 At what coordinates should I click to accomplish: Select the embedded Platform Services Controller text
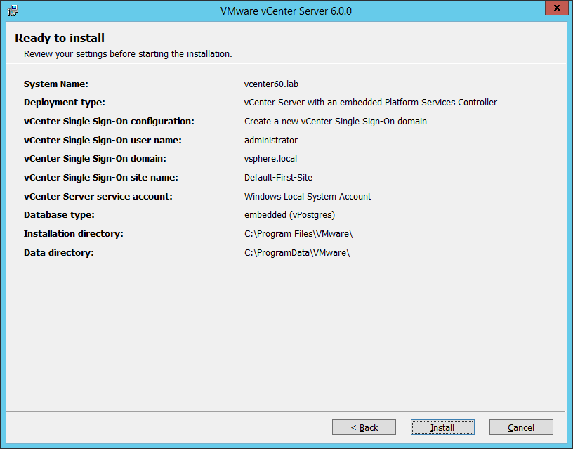(x=371, y=103)
